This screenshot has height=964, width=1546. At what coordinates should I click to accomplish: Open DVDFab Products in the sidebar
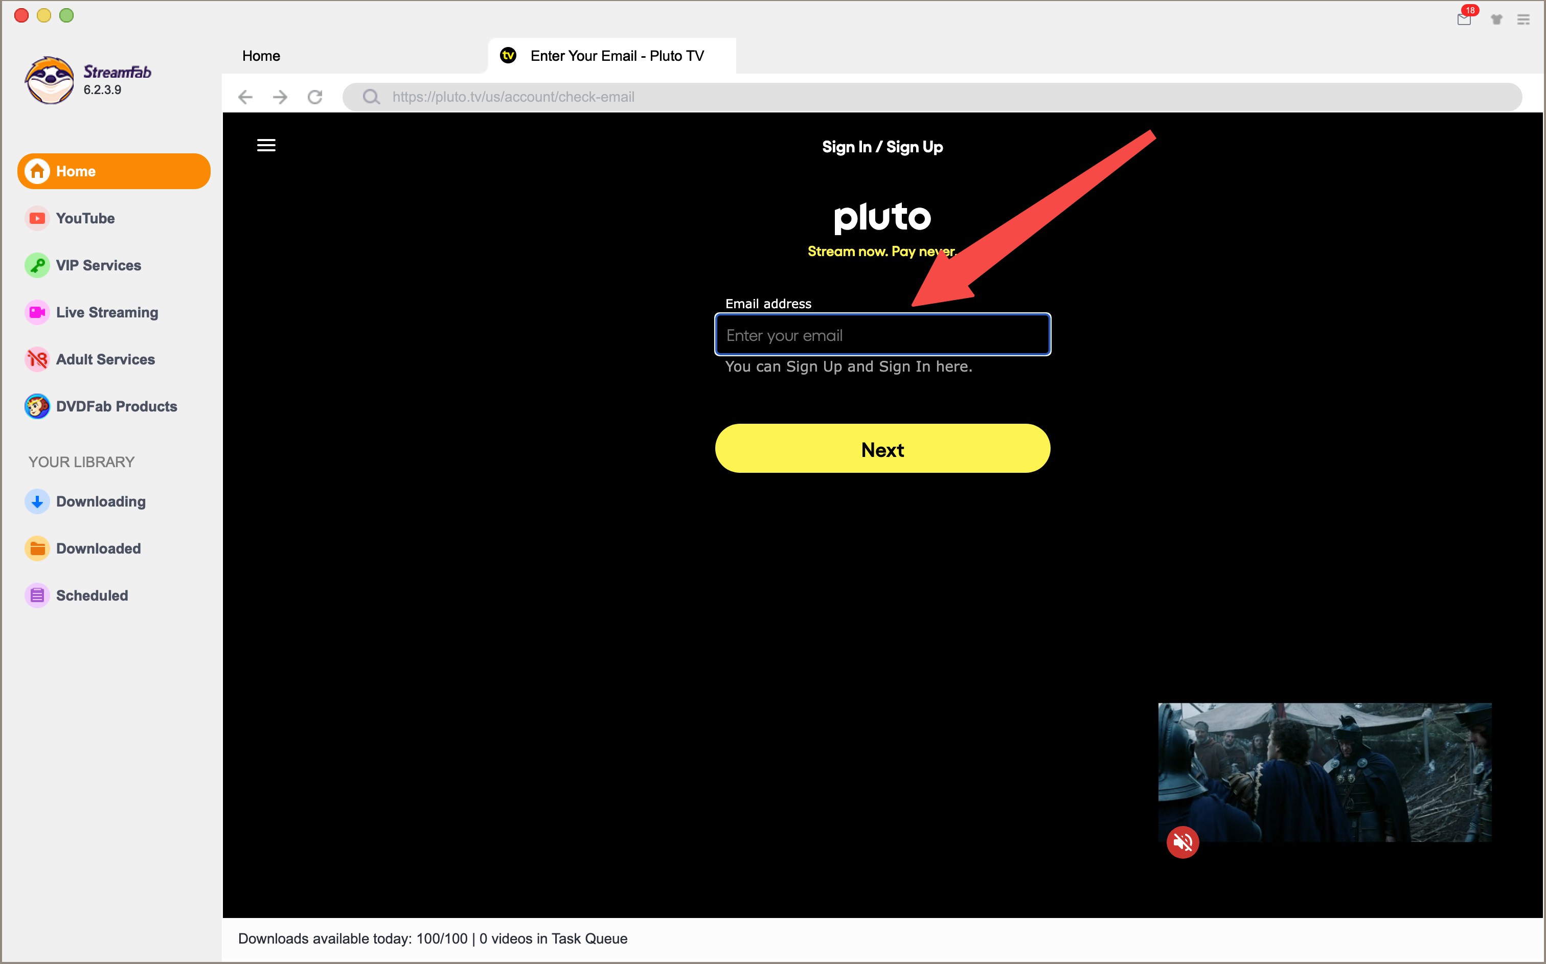coord(101,406)
